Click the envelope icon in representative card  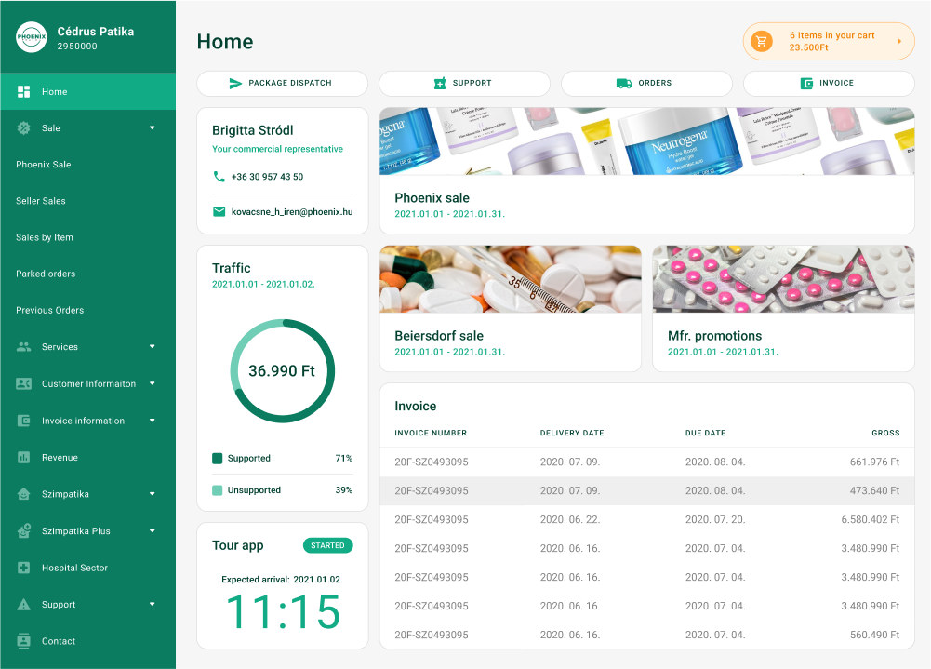(x=219, y=211)
